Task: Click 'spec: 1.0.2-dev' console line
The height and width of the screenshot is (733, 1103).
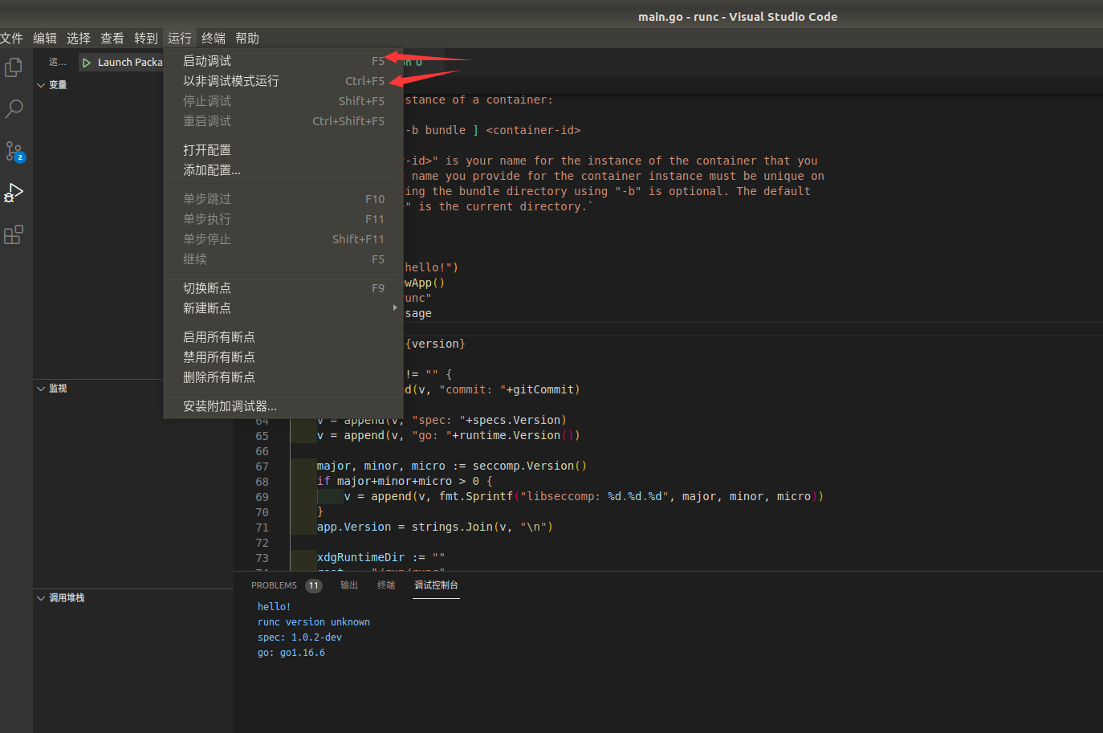Action: click(x=299, y=637)
